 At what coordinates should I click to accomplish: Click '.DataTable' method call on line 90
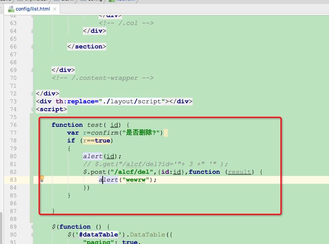(145, 235)
